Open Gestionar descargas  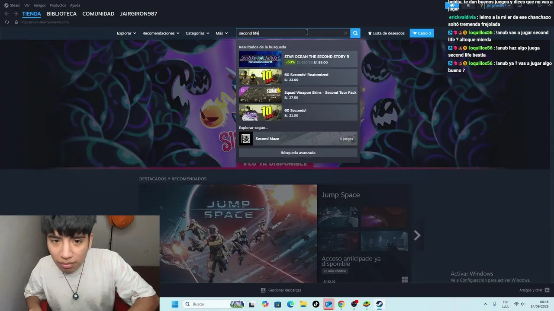(281, 290)
